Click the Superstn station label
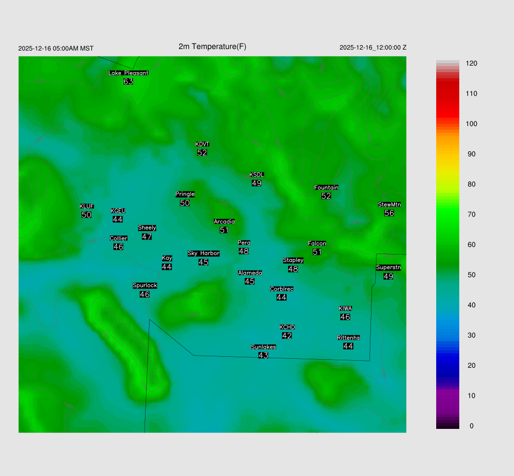The height and width of the screenshot is (476, 514). coord(389,268)
